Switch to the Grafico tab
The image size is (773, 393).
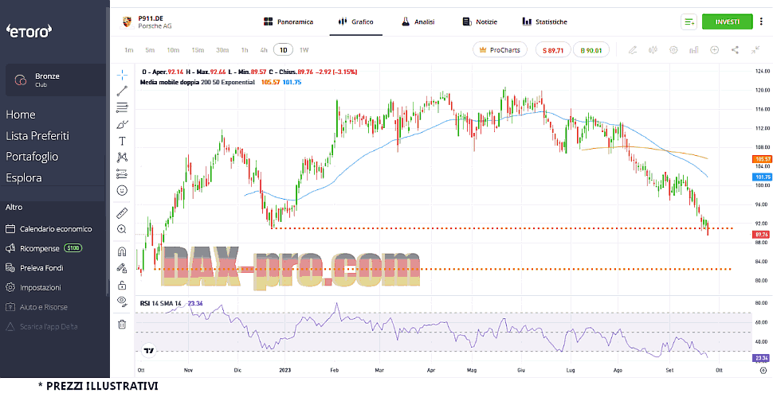tap(356, 21)
